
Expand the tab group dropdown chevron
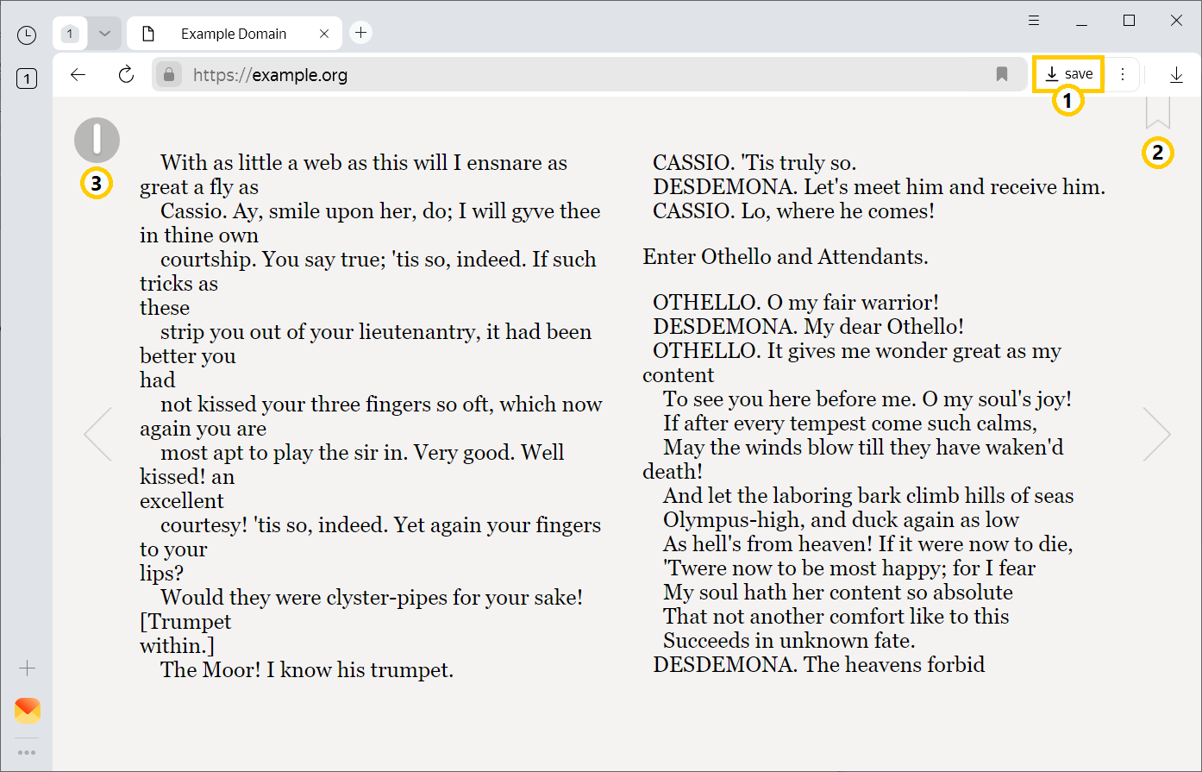tap(104, 34)
